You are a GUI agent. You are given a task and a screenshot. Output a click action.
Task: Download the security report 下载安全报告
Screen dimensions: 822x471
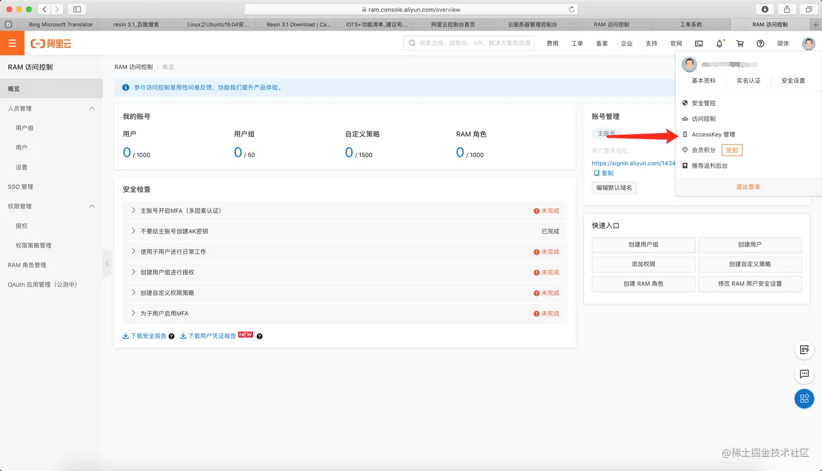coord(145,336)
